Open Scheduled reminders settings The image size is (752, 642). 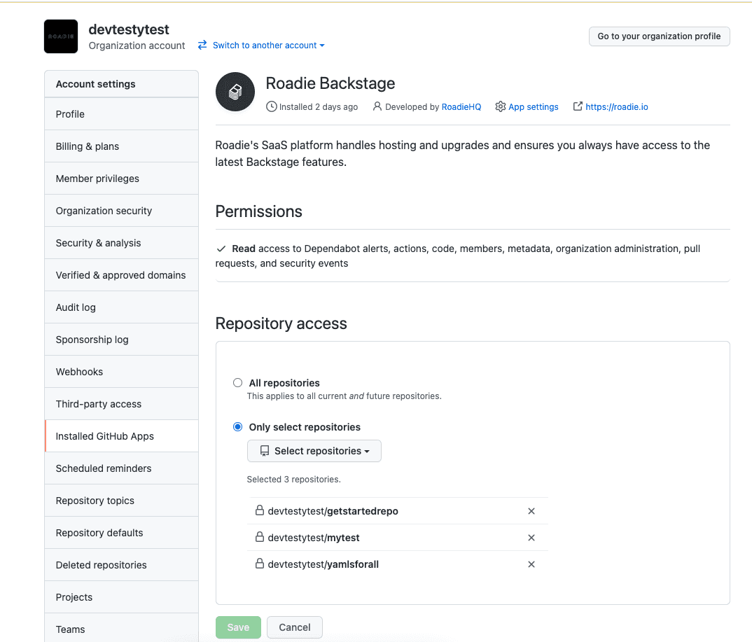click(x=121, y=468)
